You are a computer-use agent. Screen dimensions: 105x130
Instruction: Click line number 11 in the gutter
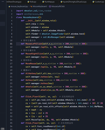point(11,44)
